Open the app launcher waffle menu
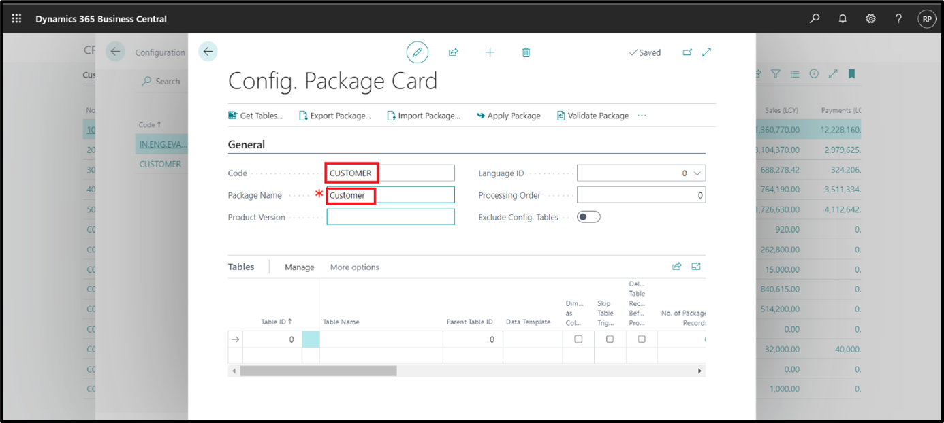Screen dimensions: 944x423 tap(17, 18)
